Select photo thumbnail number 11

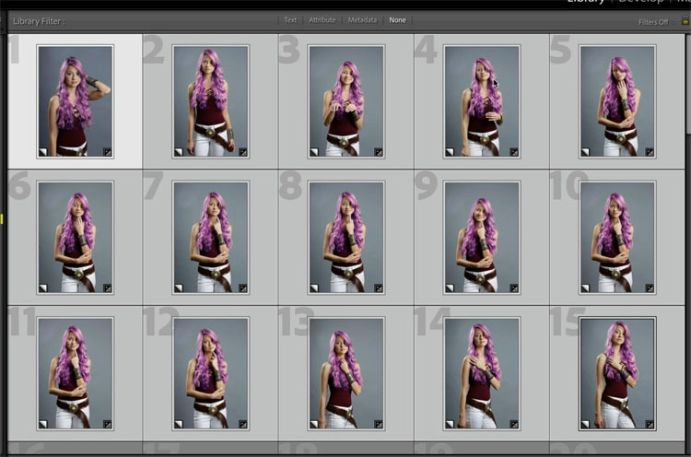pos(75,374)
